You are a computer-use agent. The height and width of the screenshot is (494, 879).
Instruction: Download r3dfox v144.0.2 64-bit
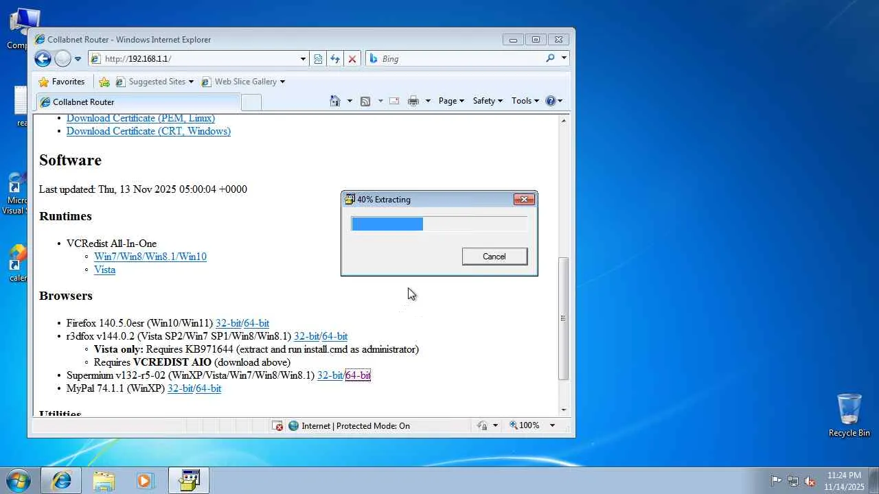tap(335, 336)
